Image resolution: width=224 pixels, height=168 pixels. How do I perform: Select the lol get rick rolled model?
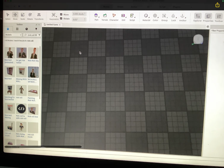[x=22, y=53]
